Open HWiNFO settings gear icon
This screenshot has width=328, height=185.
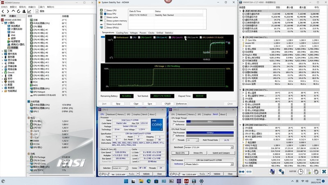coord(316,171)
